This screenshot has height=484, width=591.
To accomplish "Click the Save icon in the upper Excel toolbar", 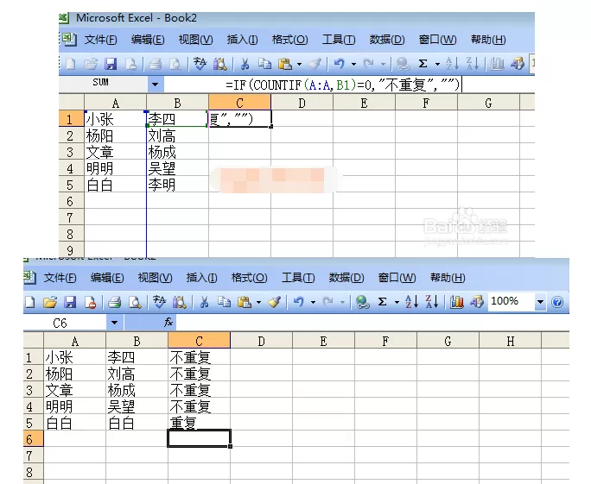I will point(111,65).
